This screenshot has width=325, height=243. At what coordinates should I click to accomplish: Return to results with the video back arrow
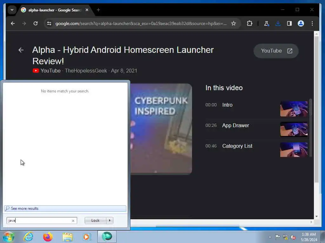click(21, 50)
